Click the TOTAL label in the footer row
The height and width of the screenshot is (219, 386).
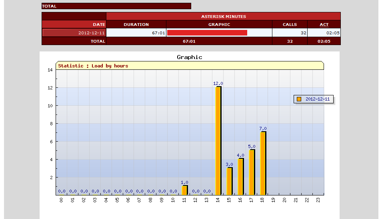click(x=98, y=41)
